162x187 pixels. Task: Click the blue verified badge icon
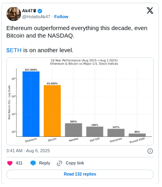(40, 11)
